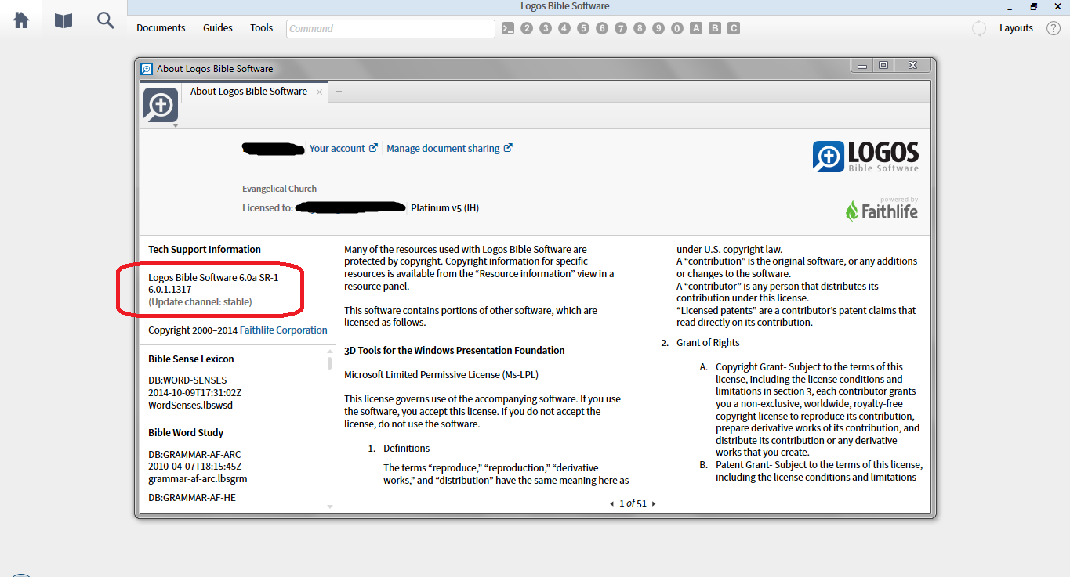The height and width of the screenshot is (577, 1070).
Task: Click the Logos Bible Software logo
Action: tap(865, 157)
